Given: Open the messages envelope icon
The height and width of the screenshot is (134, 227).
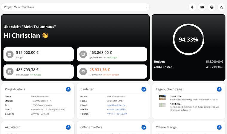Looking at the screenshot, I should click(x=202, y=7).
